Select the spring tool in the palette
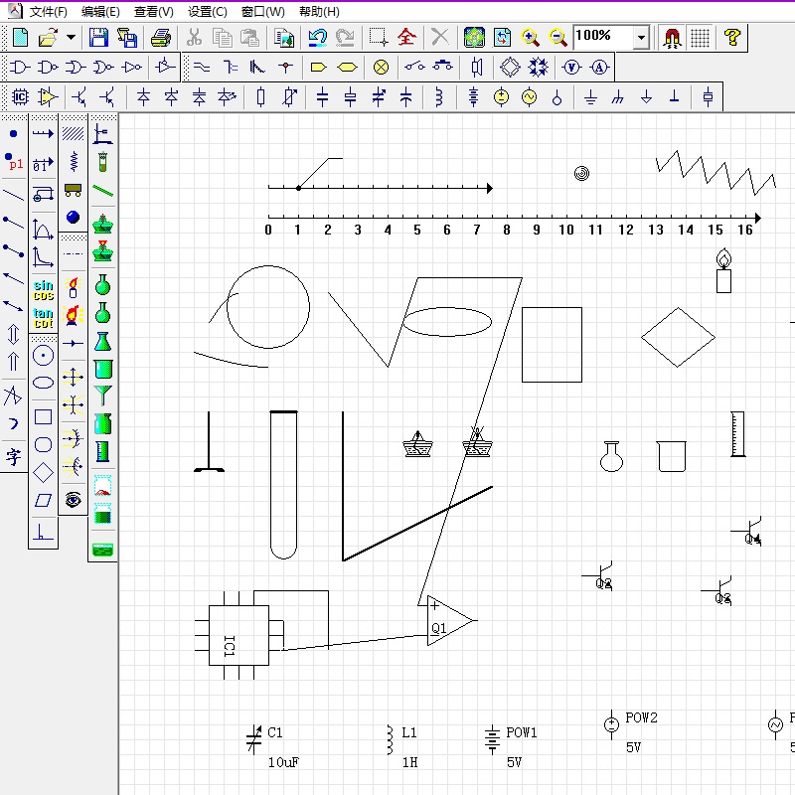 [74, 162]
